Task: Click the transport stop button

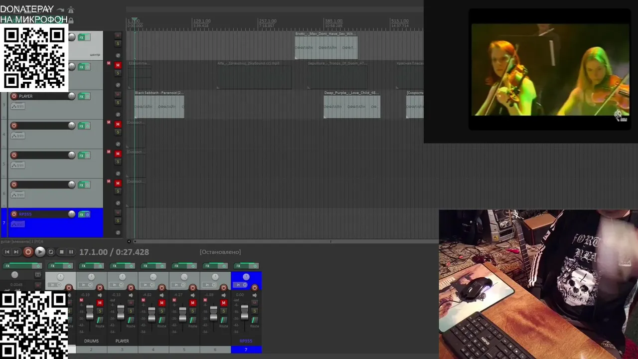Action: (x=61, y=252)
